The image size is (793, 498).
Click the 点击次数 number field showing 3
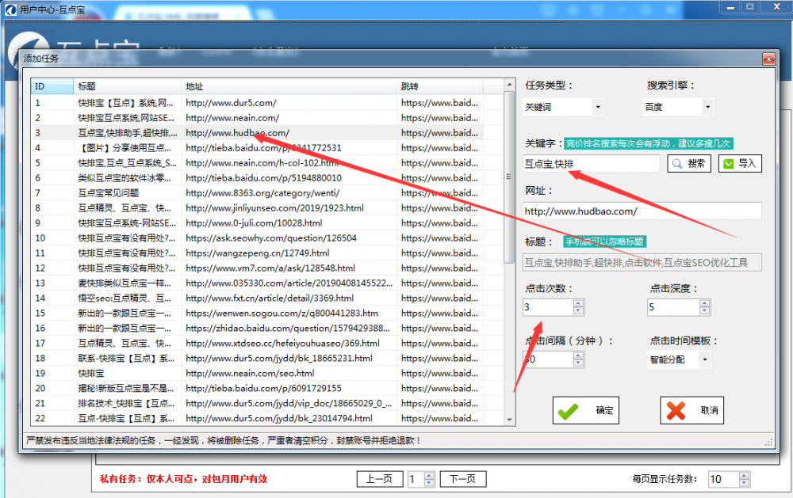548,307
